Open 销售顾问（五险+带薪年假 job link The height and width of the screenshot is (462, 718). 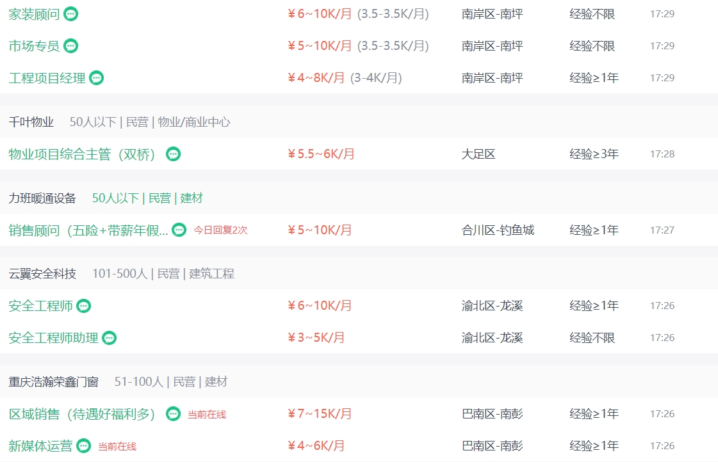(x=88, y=230)
